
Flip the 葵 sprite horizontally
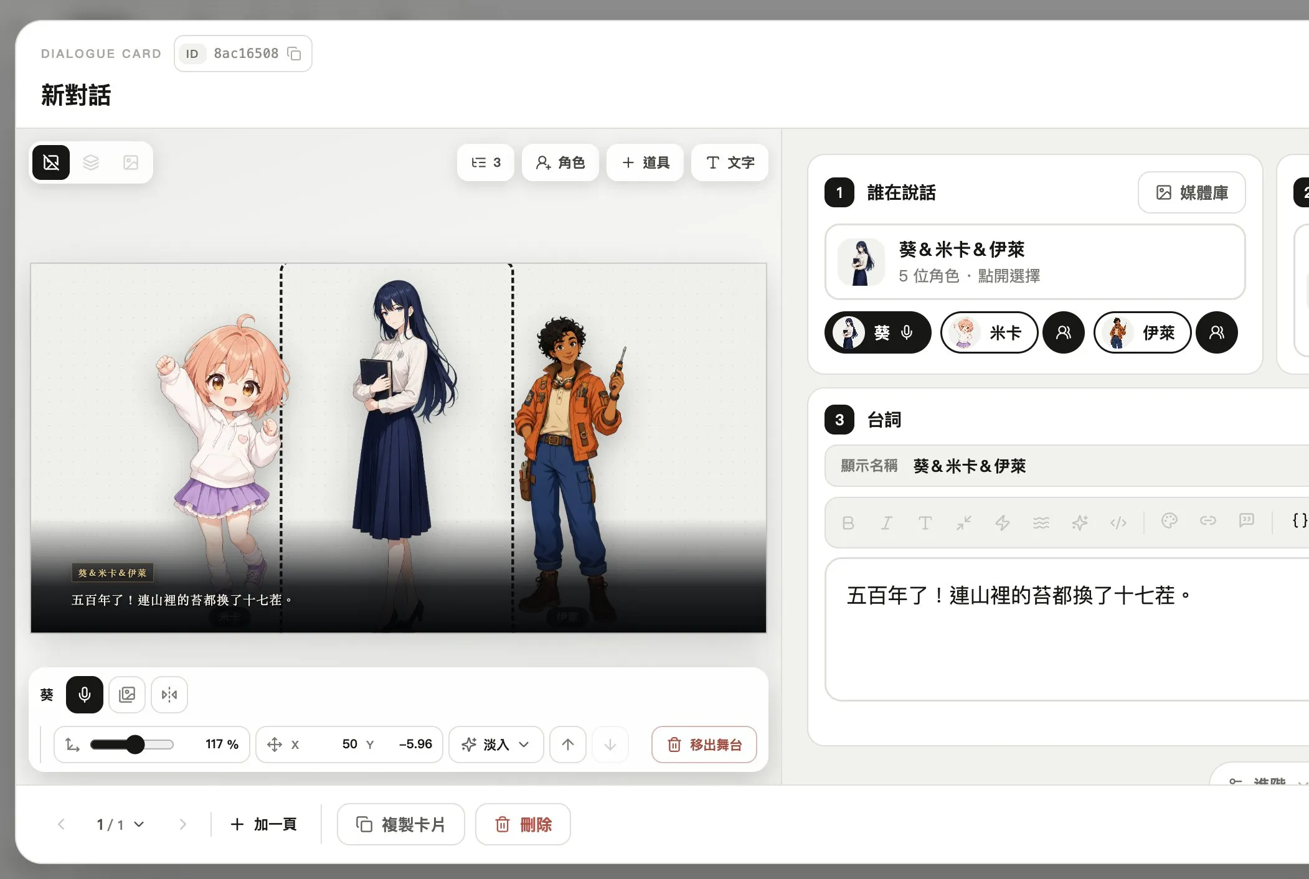coord(169,695)
